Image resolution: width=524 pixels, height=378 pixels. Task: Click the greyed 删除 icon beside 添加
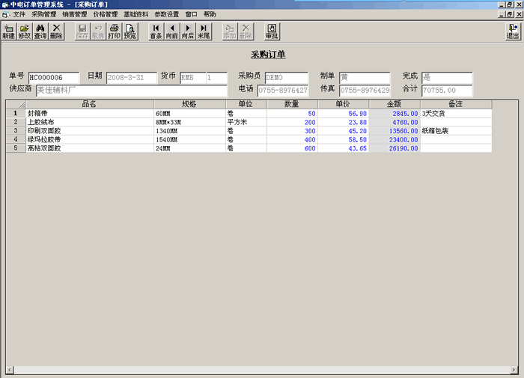pyautogui.click(x=246, y=31)
